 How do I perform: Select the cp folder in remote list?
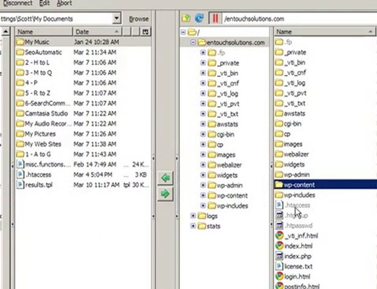(283, 134)
